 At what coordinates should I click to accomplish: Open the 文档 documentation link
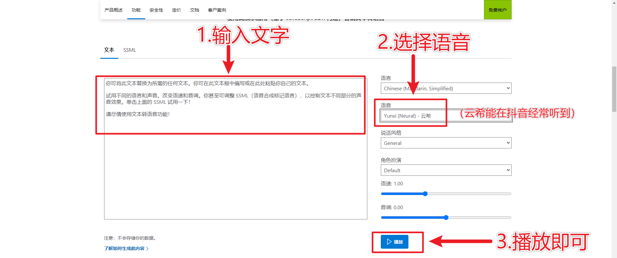[x=194, y=10]
